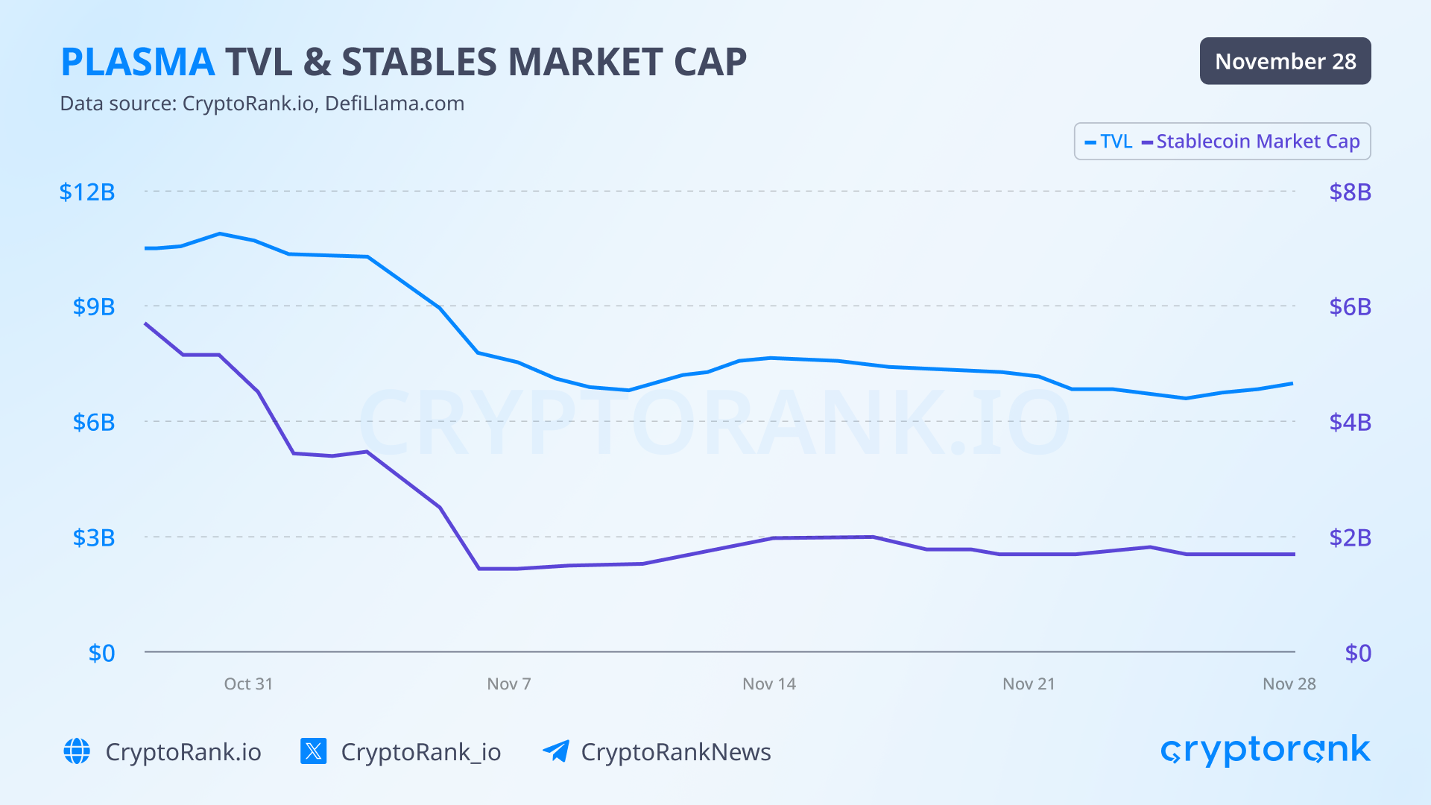The image size is (1431, 805).
Task: Click the X social media icon
Action: pos(313,751)
